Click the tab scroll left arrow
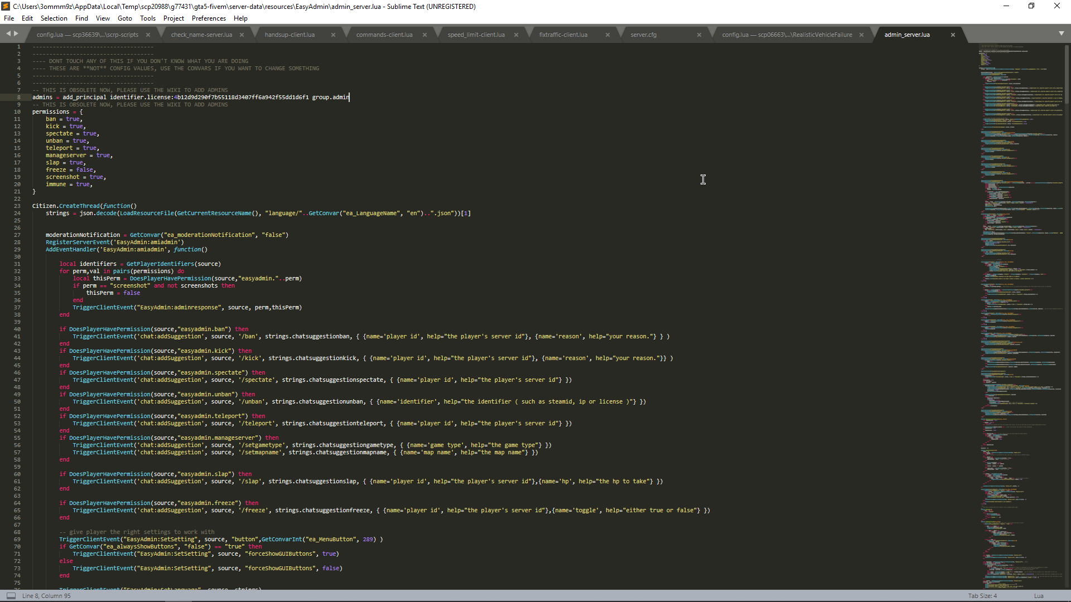This screenshot has height=602, width=1071. 8,34
